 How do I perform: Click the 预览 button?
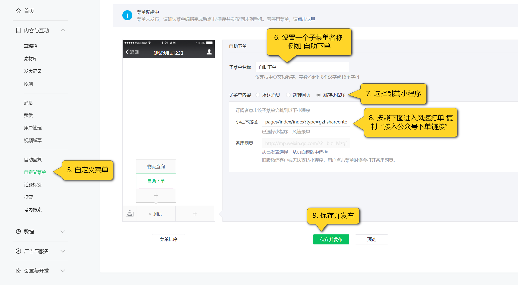pos(372,239)
